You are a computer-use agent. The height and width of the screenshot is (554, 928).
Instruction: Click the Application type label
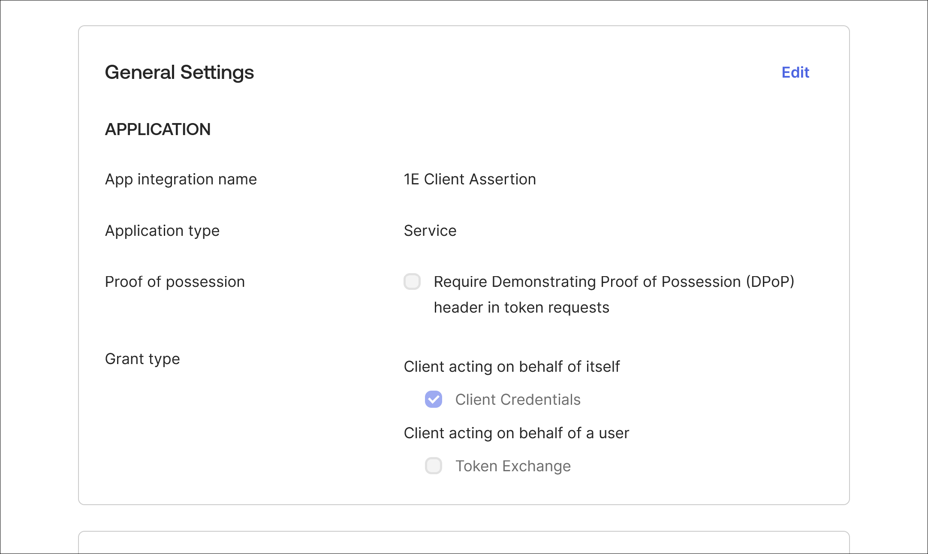tap(162, 231)
